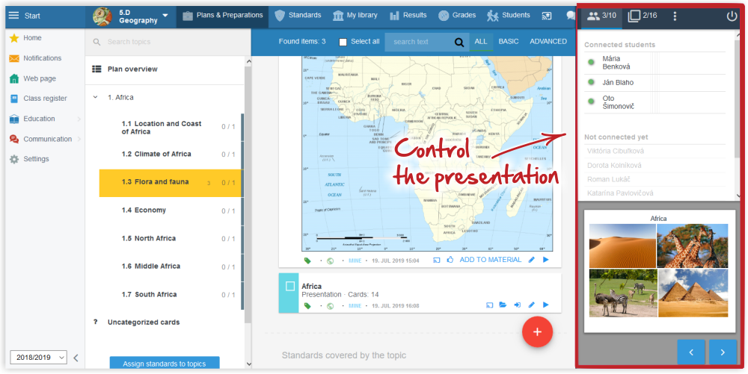Collapse the sidebar with left chevron

click(x=76, y=358)
